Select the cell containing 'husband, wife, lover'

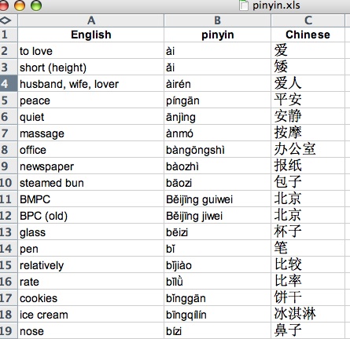pos(90,84)
